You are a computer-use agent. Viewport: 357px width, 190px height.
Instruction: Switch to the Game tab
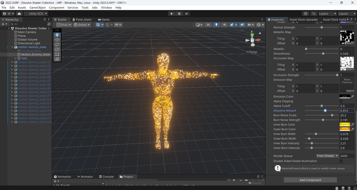(104, 20)
